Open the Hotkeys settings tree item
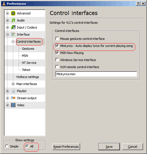The width and height of the screenshot is (147, 154). [x=28, y=77]
